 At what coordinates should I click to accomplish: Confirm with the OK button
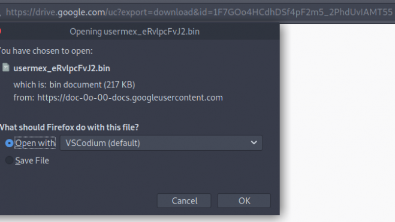point(244,200)
